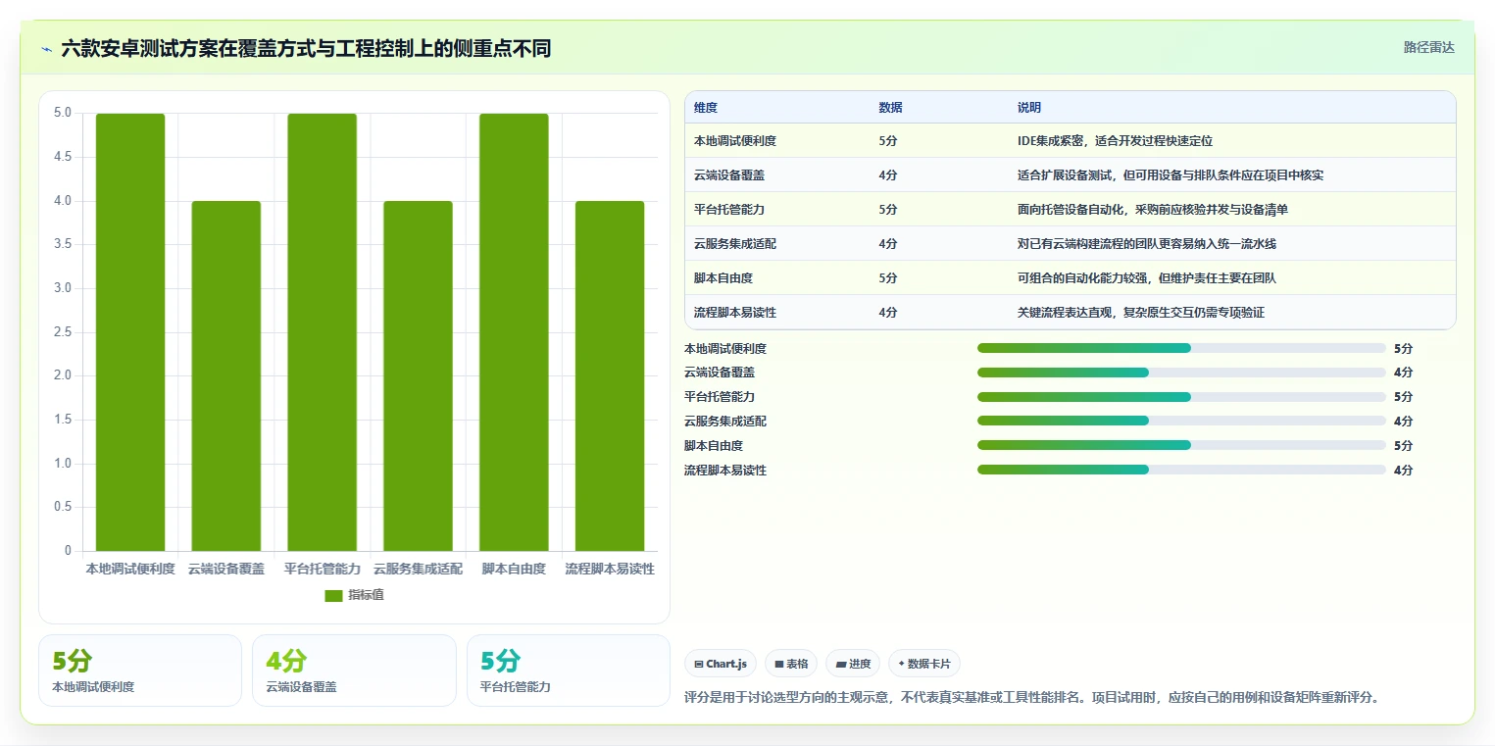1495x746 pixels.
Task: Select table cell starting '面向托管设备自动化'
Action: click(x=1153, y=210)
